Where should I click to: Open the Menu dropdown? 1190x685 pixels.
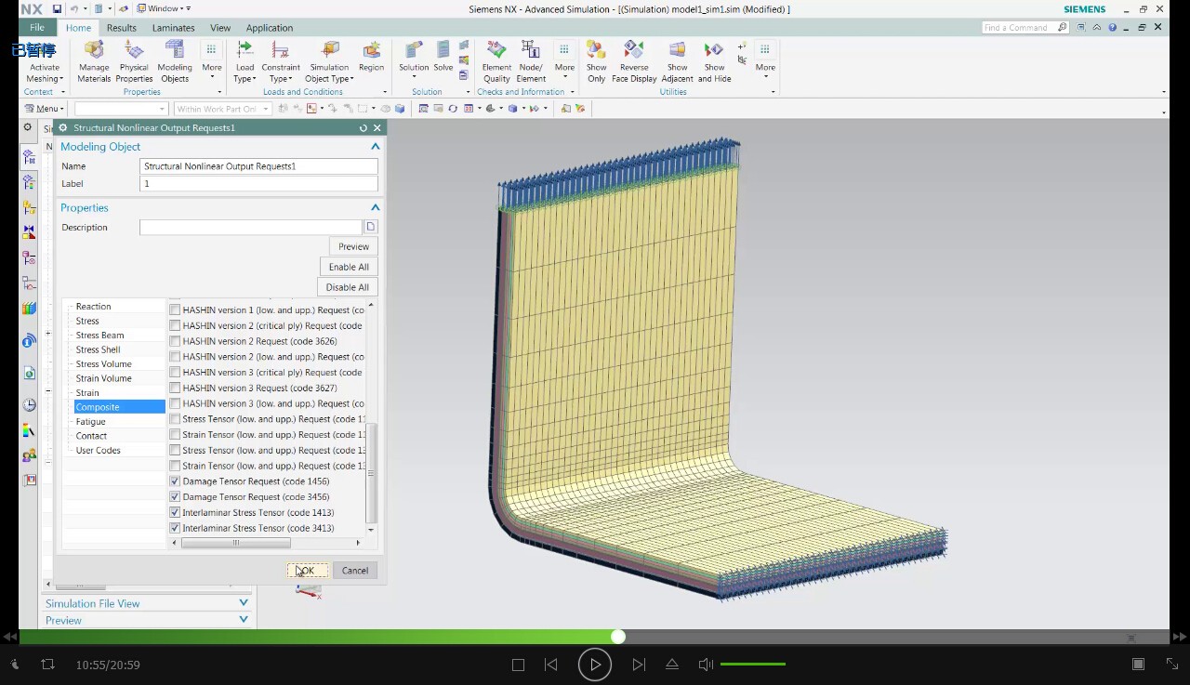[45, 109]
